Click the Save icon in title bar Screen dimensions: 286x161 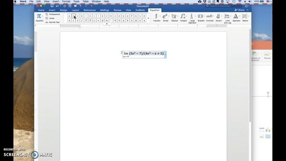click(x=52, y=6)
